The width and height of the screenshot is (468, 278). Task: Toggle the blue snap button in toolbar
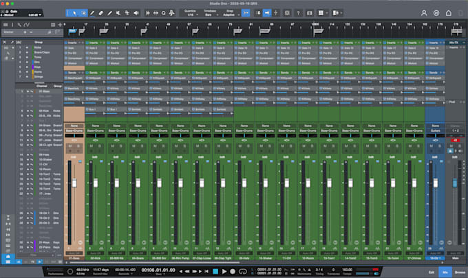click(246, 13)
